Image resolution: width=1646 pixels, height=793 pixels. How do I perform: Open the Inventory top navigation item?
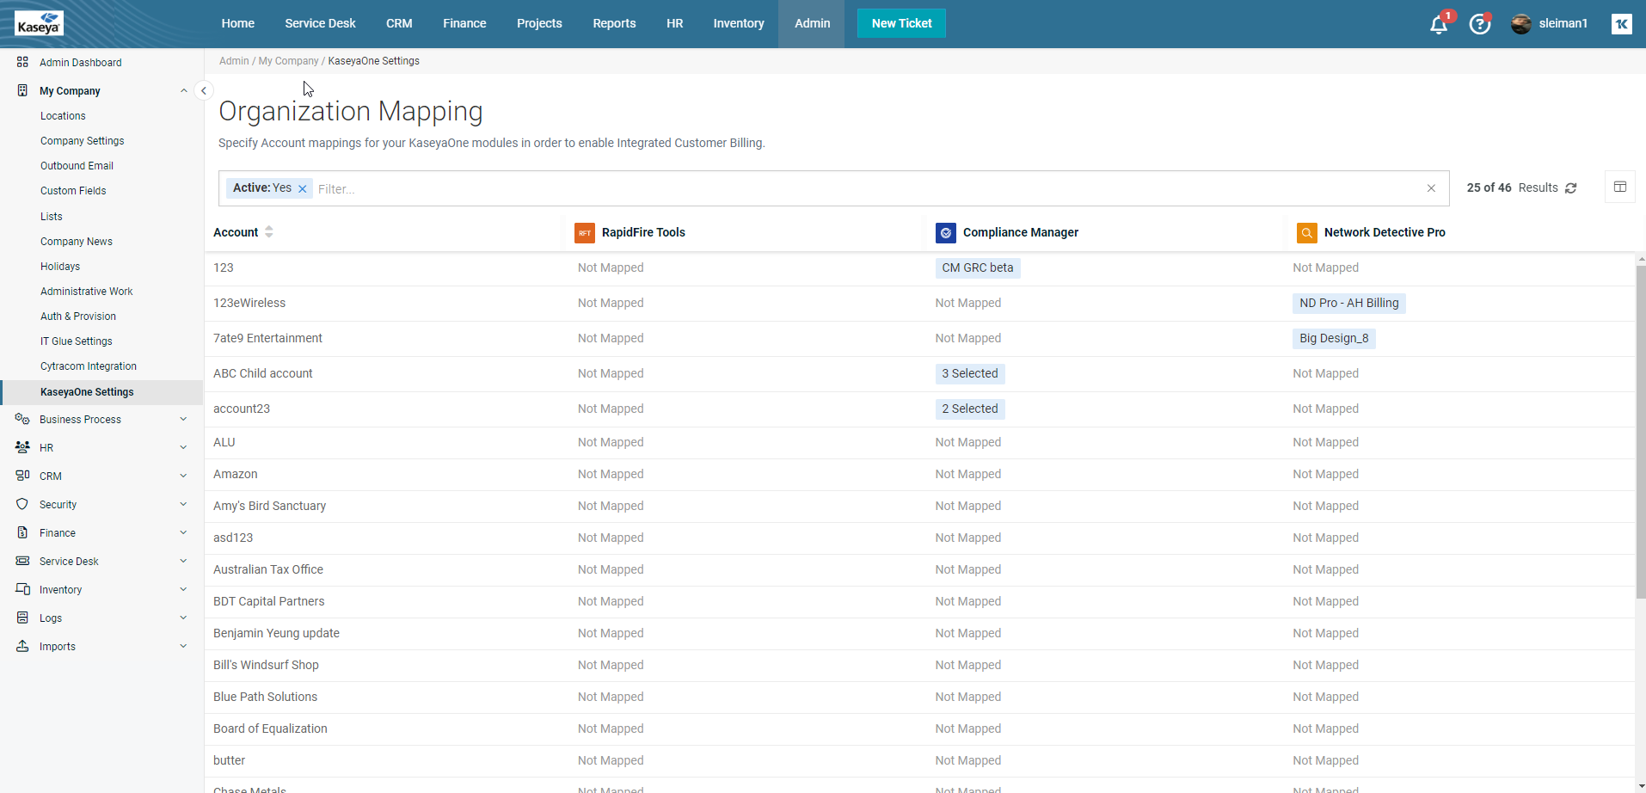click(x=738, y=23)
